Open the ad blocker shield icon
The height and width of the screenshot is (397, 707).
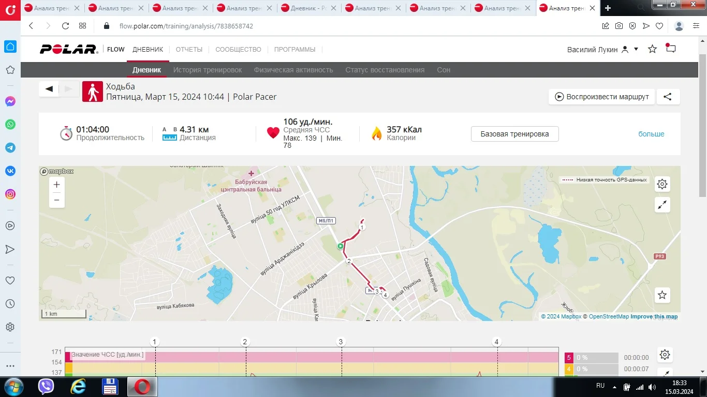[x=632, y=26]
